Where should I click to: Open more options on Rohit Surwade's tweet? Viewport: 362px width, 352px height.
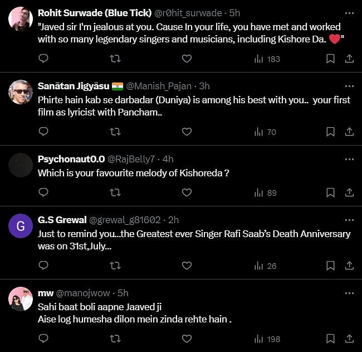coord(349,13)
